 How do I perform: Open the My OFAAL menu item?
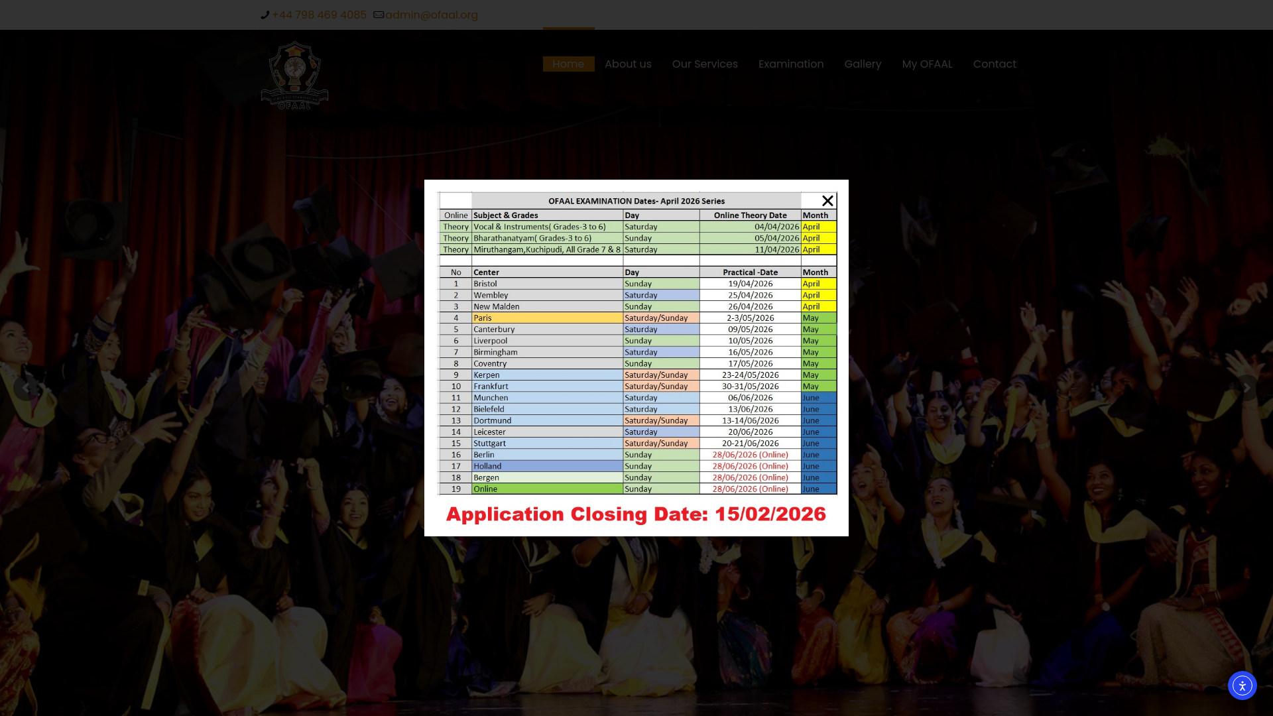(927, 64)
